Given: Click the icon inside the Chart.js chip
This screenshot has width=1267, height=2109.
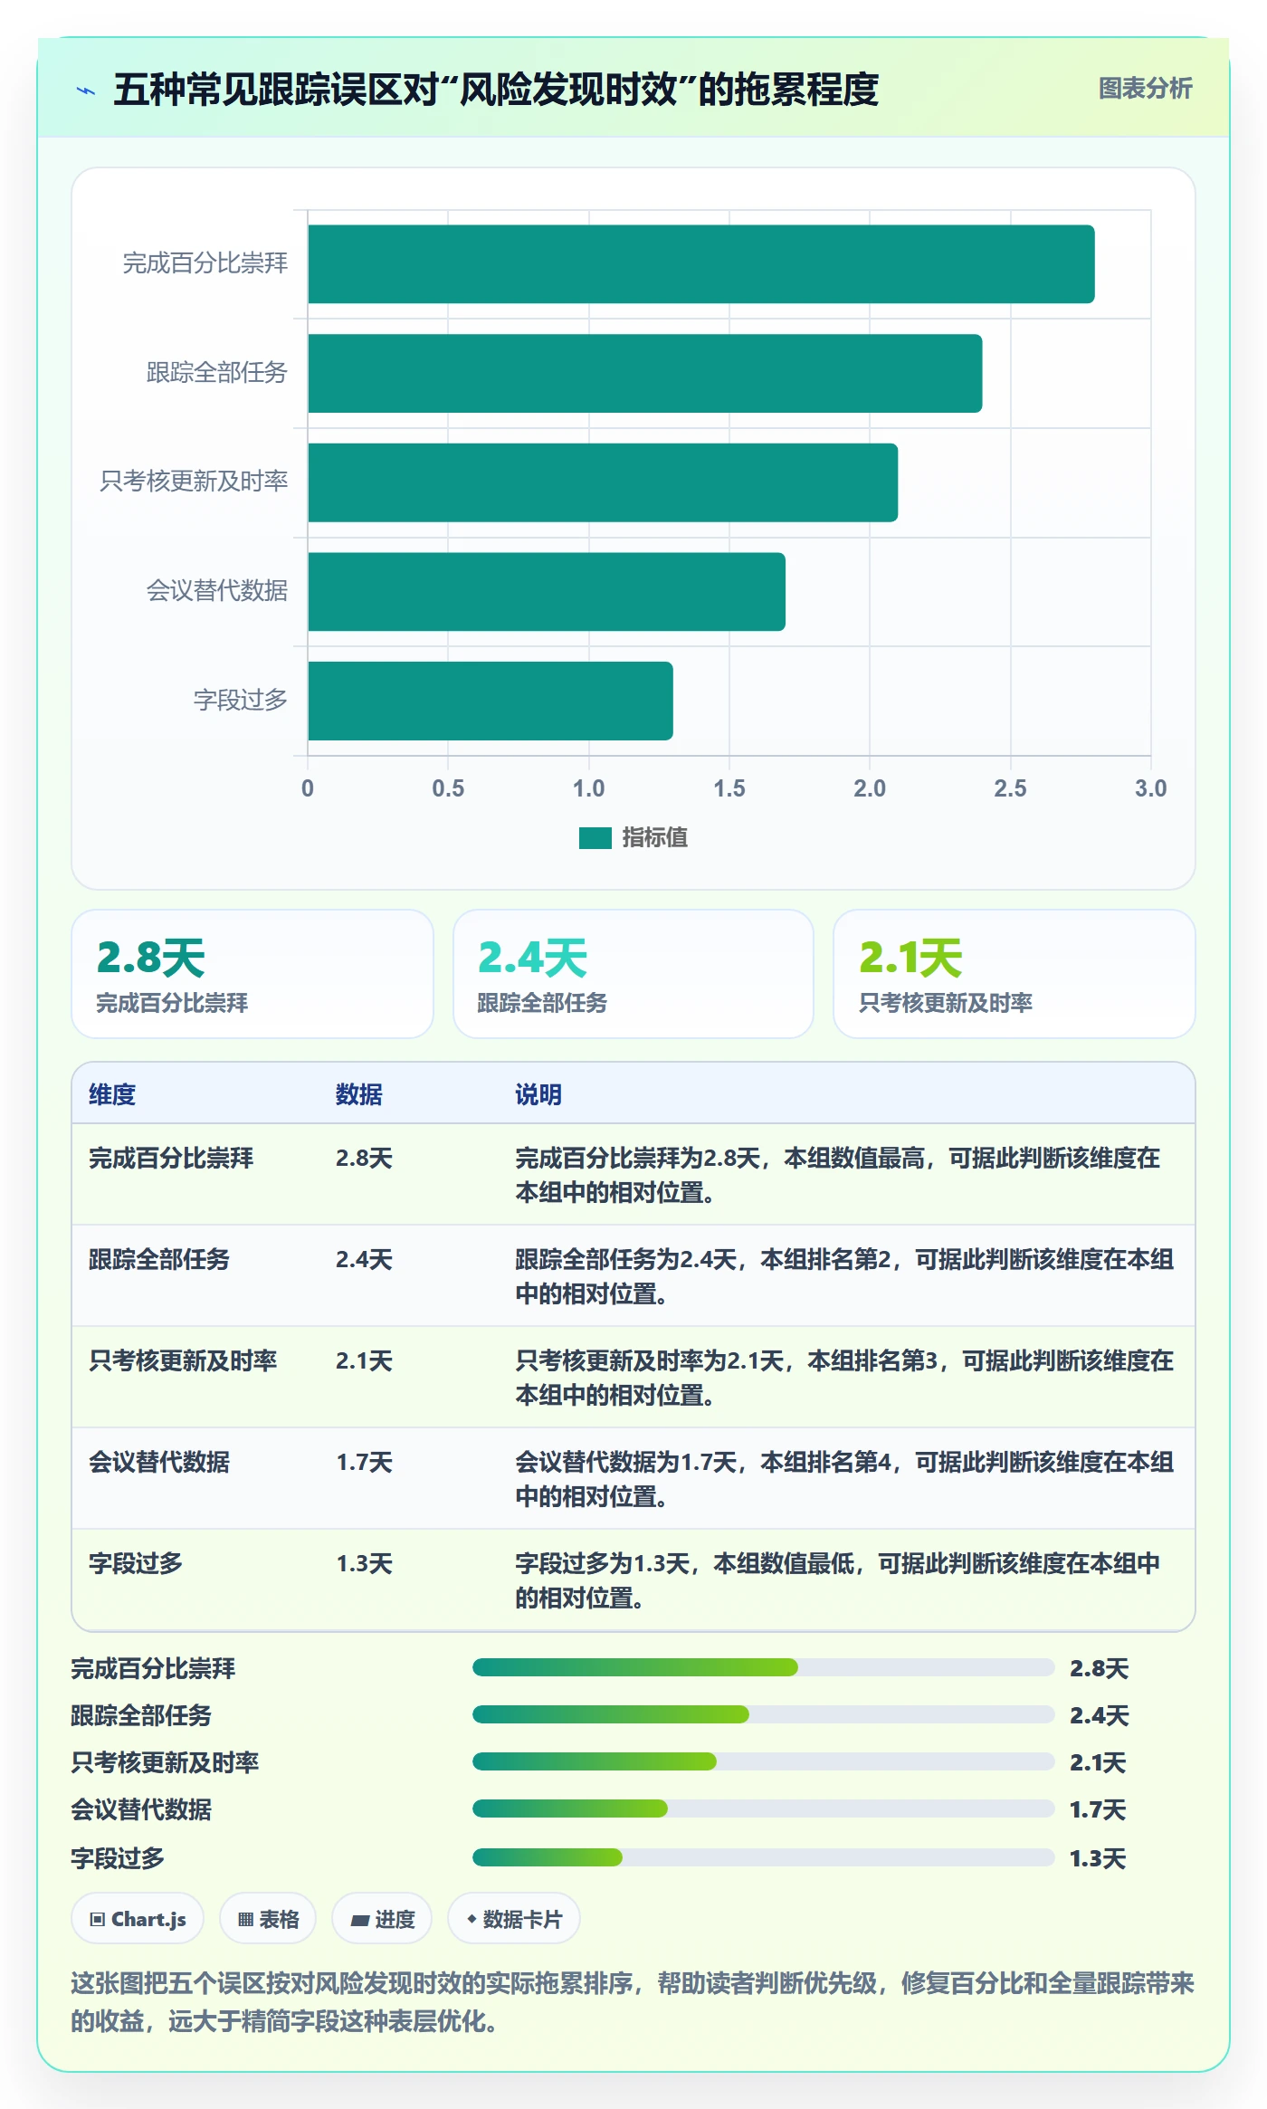Looking at the screenshot, I should (x=98, y=1920).
